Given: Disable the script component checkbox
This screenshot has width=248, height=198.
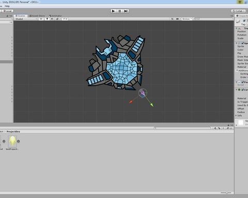Looking at the screenshot, I should point(243,82).
